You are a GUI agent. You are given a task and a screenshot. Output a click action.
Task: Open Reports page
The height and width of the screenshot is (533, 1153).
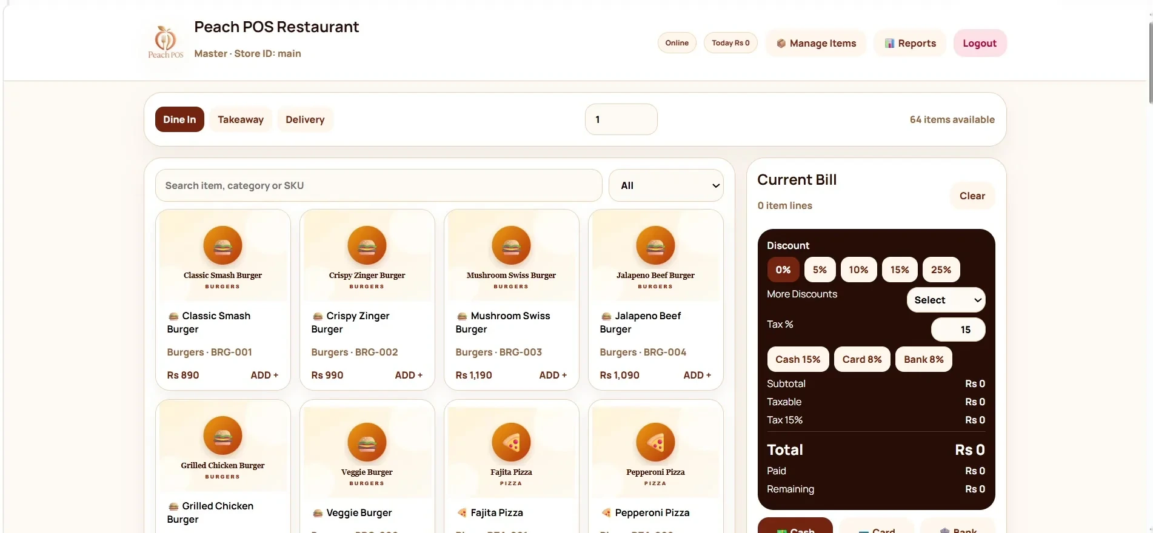(x=910, y=43)
